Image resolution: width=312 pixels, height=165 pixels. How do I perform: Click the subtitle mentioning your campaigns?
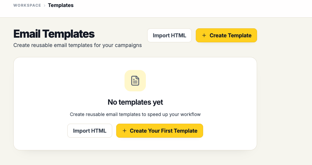click(x=78, y=45)
